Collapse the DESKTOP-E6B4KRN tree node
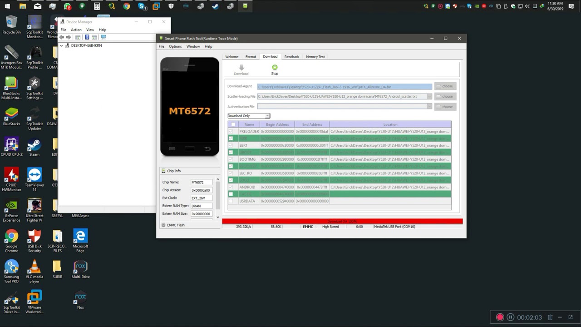Screen dimensions: 581x327 [x=62, y=45]
